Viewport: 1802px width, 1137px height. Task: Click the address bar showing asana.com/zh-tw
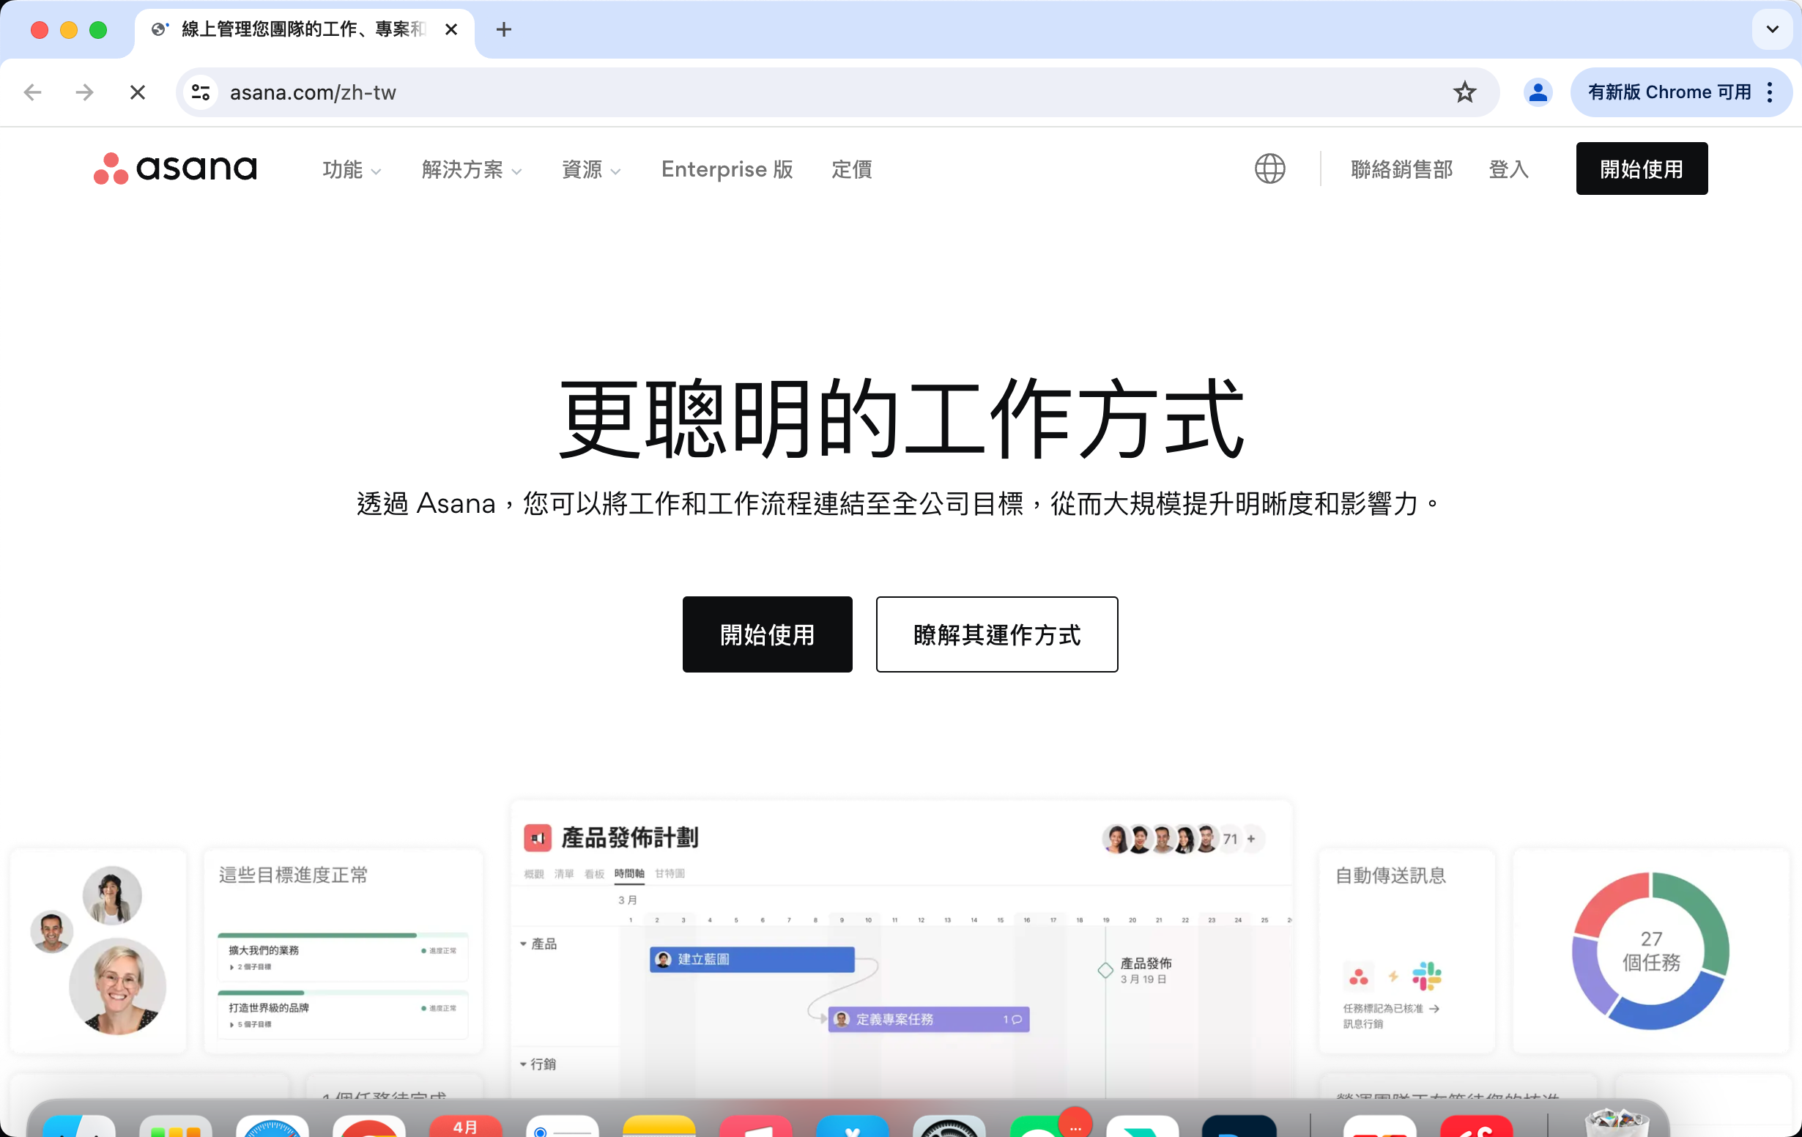tap(837, 92)
